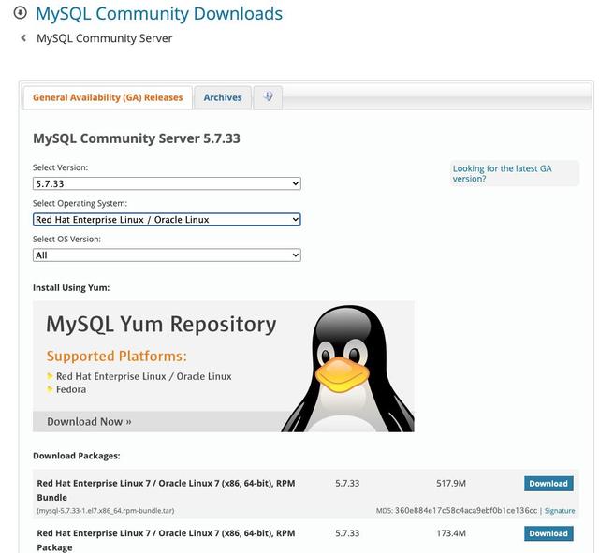Image resolution: width=599 pixels, height=553 pixels.
Task: Click the 173.4M size value
Action: point(451,533)
